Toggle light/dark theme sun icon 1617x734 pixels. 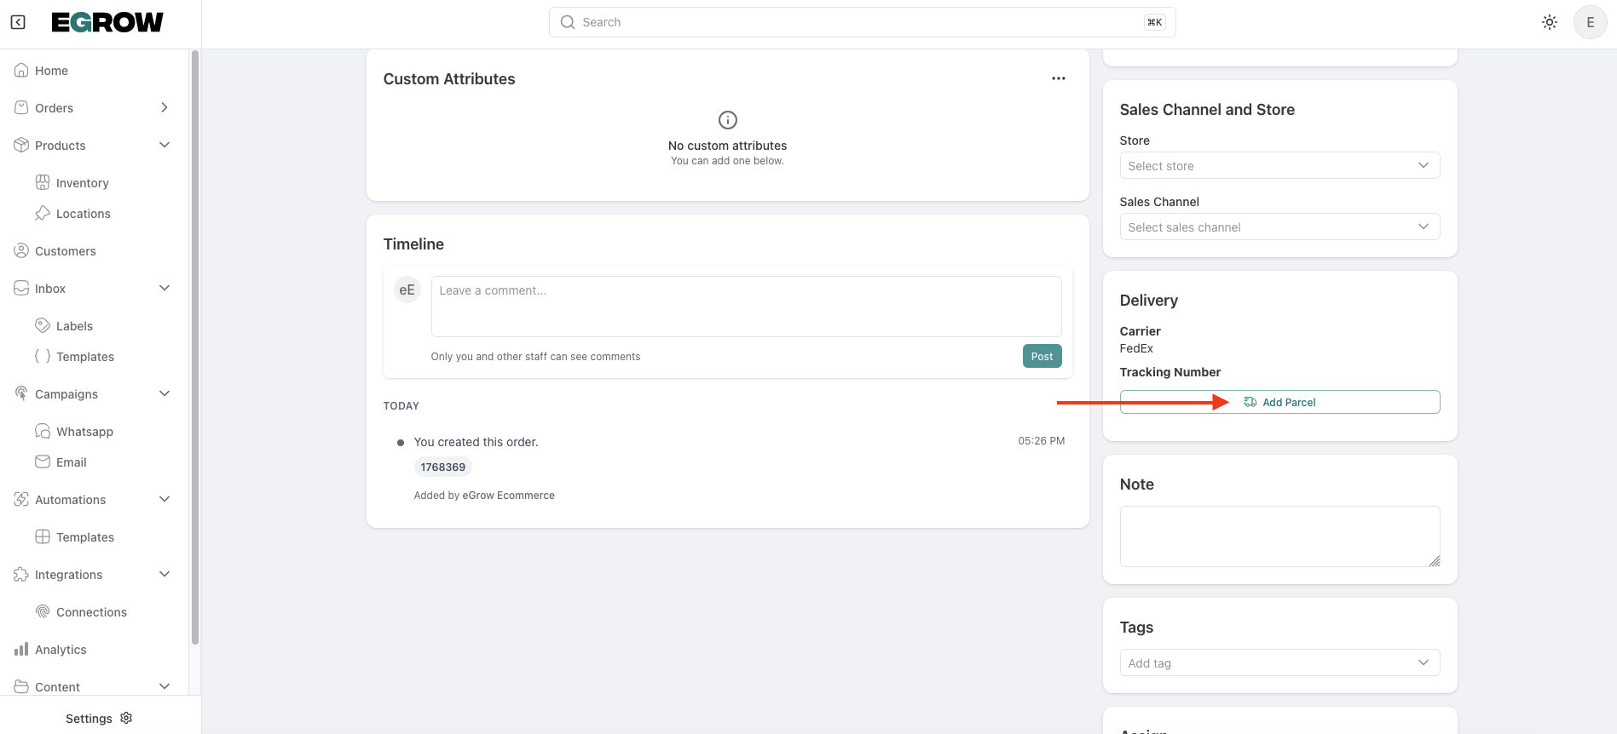pos(1550,22)
